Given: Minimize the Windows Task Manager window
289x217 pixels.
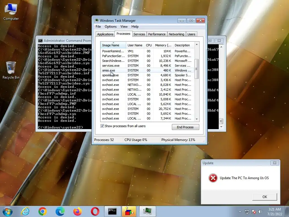Looking at the screenshot, I should (x=182, y=20).
